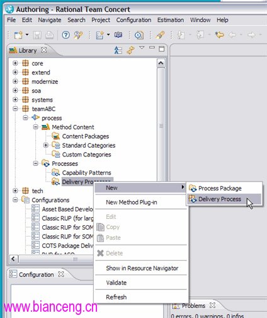Minimize the Library view panel
This screenshot has width=267, height=318.
152,48
